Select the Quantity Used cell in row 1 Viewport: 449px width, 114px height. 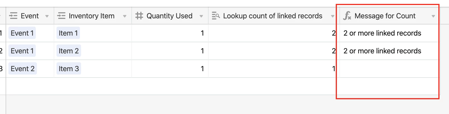170,33
